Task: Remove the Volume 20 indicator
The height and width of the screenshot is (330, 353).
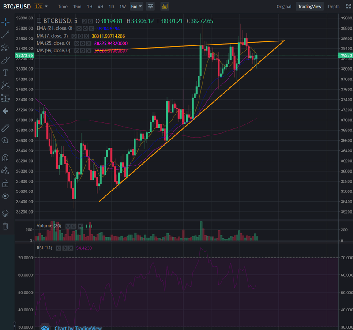Action: [80, 226]
